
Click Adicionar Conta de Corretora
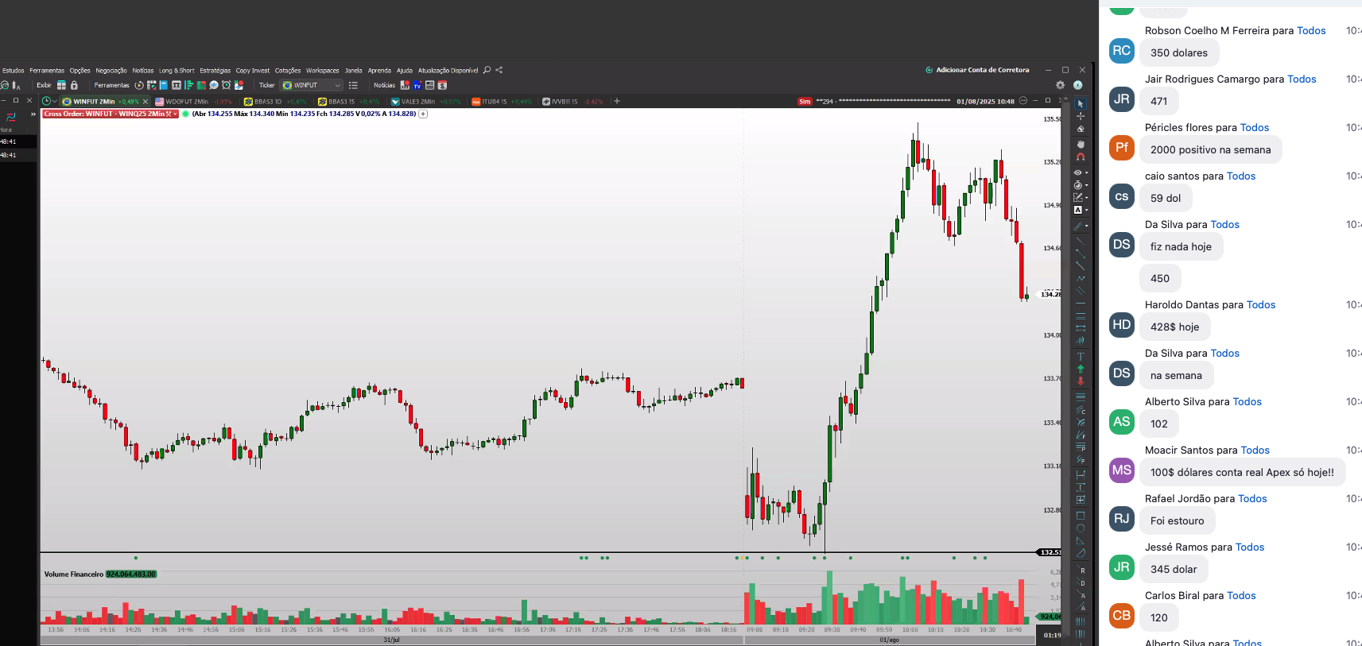[x=977, y=70]
